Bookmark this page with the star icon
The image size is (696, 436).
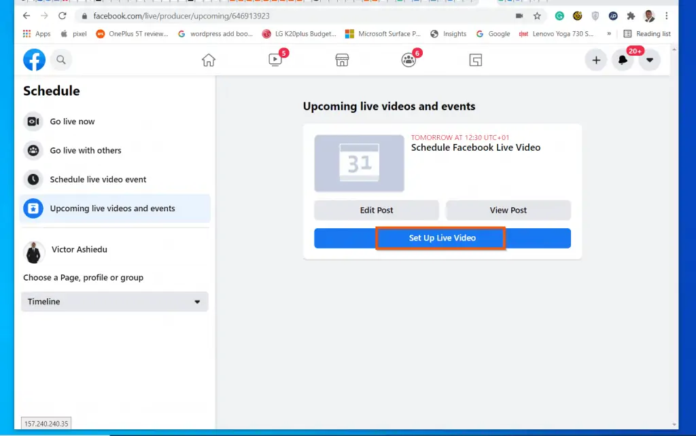537,16
